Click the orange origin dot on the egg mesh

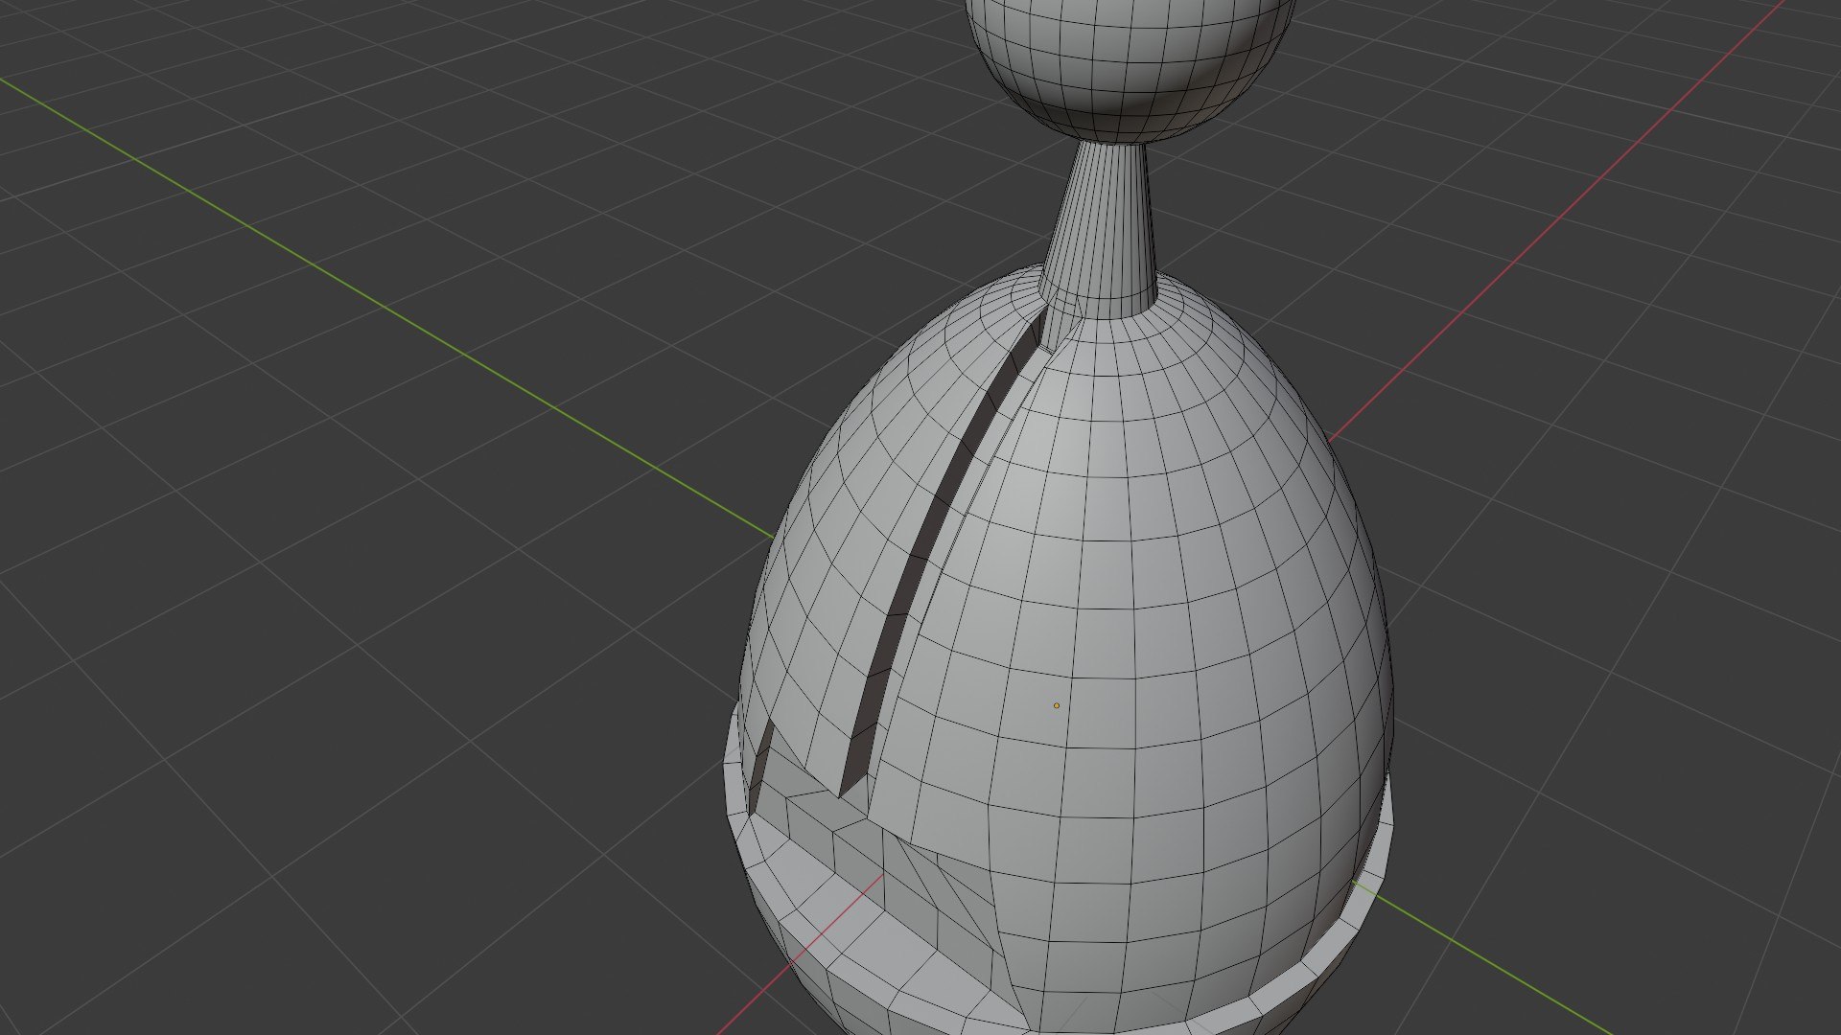1057,706
